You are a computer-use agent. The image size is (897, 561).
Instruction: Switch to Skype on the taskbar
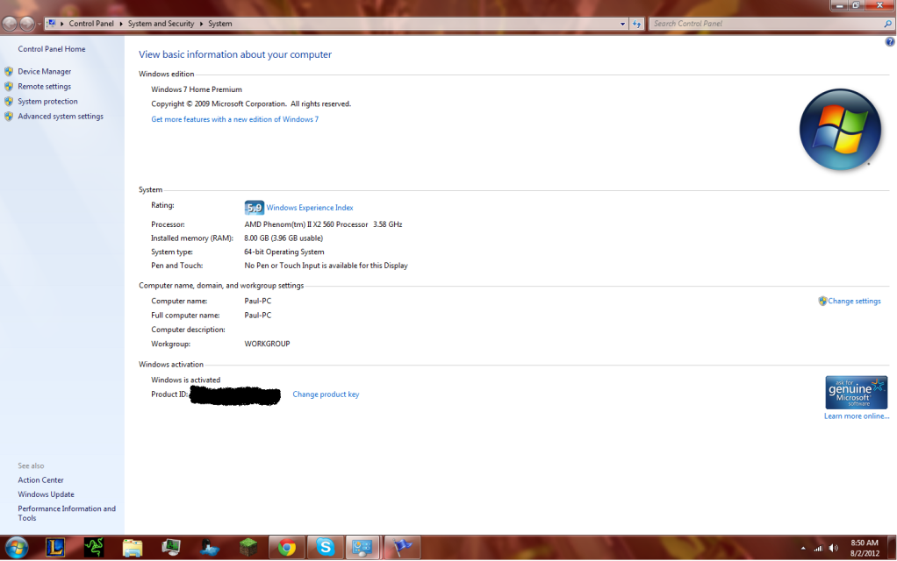pyautogui.click(x=326, y=547)
